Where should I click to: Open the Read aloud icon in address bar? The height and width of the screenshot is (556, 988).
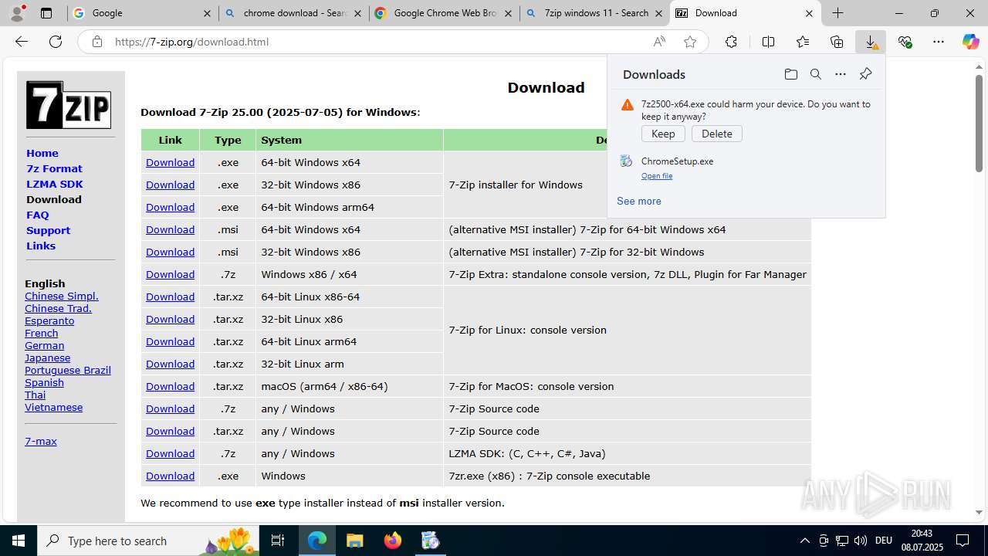pyautogui.click(x=659, y=42)
